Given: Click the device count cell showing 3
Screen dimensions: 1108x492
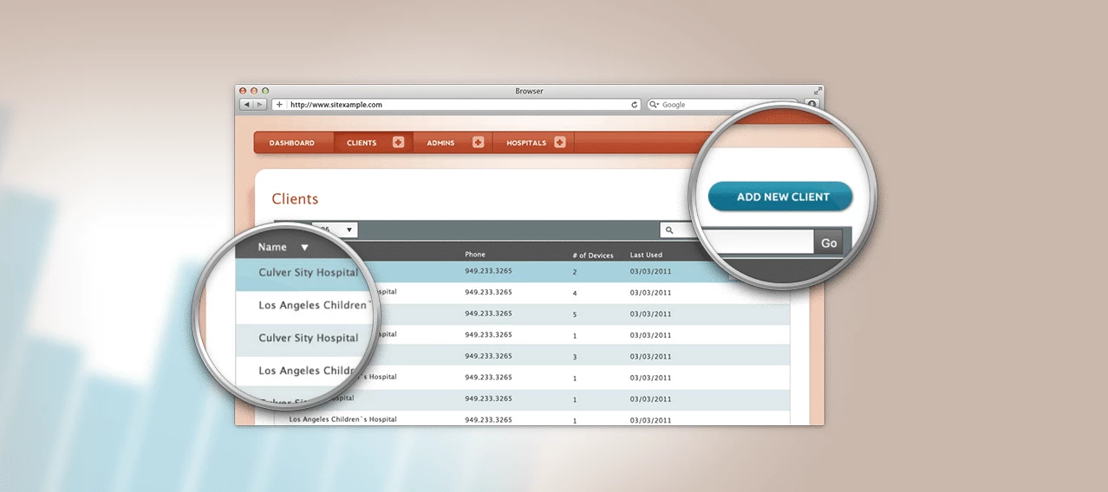Looking at the screenshot, I should (x=575, y=356).
